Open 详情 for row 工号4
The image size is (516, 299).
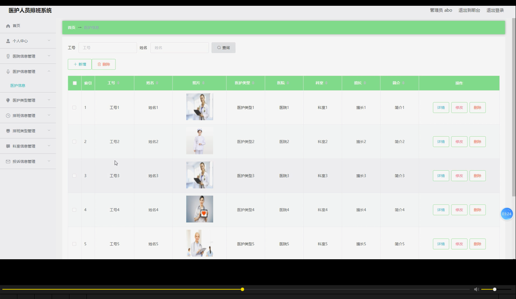click(x=441, y=210)
